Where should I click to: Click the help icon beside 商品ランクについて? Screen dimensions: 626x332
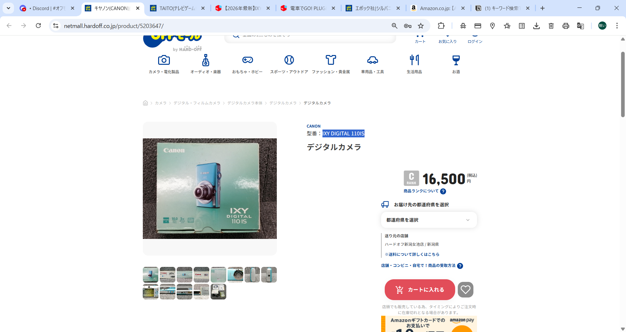(443, 191)
